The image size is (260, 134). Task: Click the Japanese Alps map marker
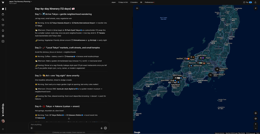coord(190,66)
